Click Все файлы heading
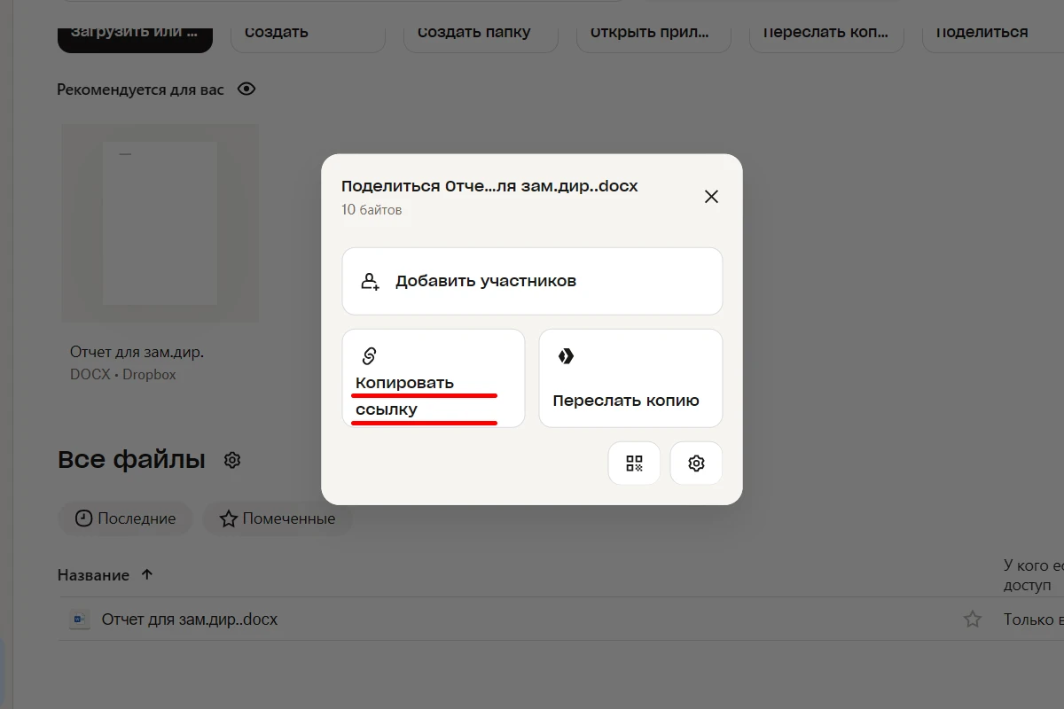The image size is (1064, 709). 131,460
